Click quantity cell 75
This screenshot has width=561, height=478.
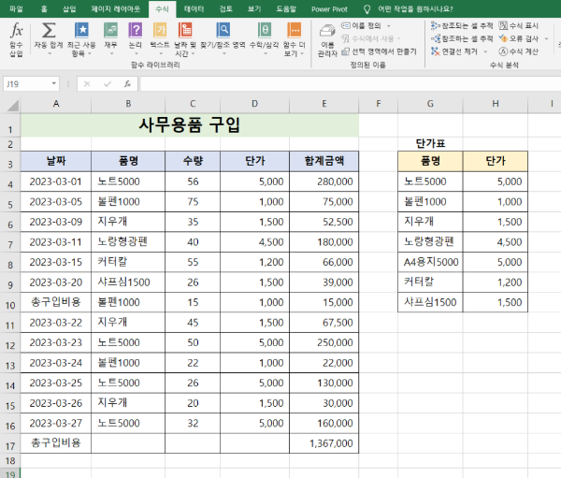pos(193,202)
